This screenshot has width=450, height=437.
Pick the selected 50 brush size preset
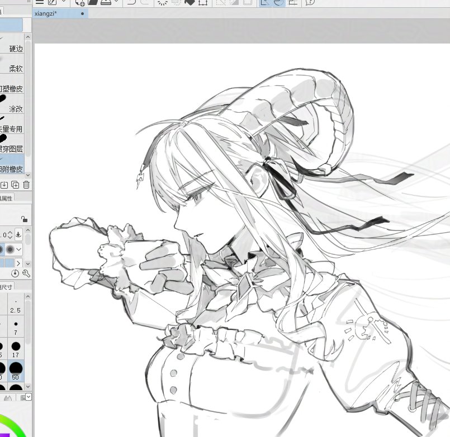pos(16,371)
